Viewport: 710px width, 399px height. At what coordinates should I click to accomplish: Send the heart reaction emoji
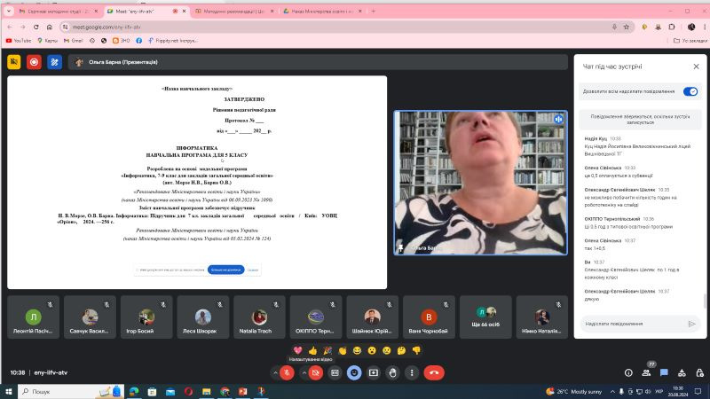298,350
